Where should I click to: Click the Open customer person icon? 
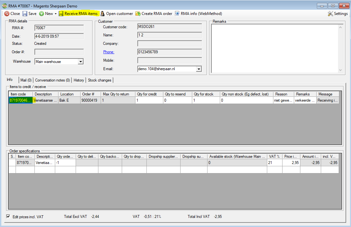(103, 14)
